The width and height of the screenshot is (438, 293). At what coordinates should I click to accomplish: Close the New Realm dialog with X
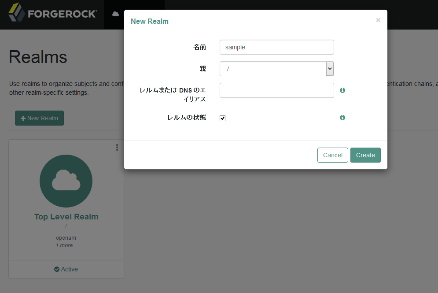click(x=378, y=20)
